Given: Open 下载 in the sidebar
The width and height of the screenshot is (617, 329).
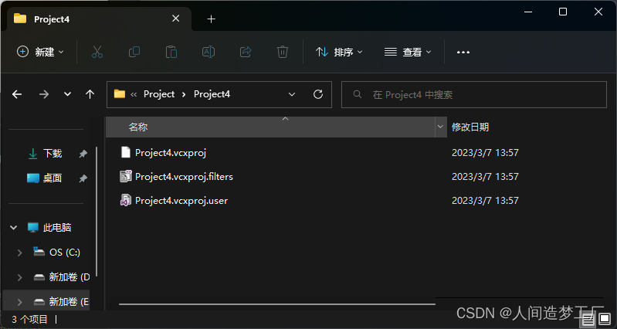Looking at the screenshot, I should click(52, 154).
